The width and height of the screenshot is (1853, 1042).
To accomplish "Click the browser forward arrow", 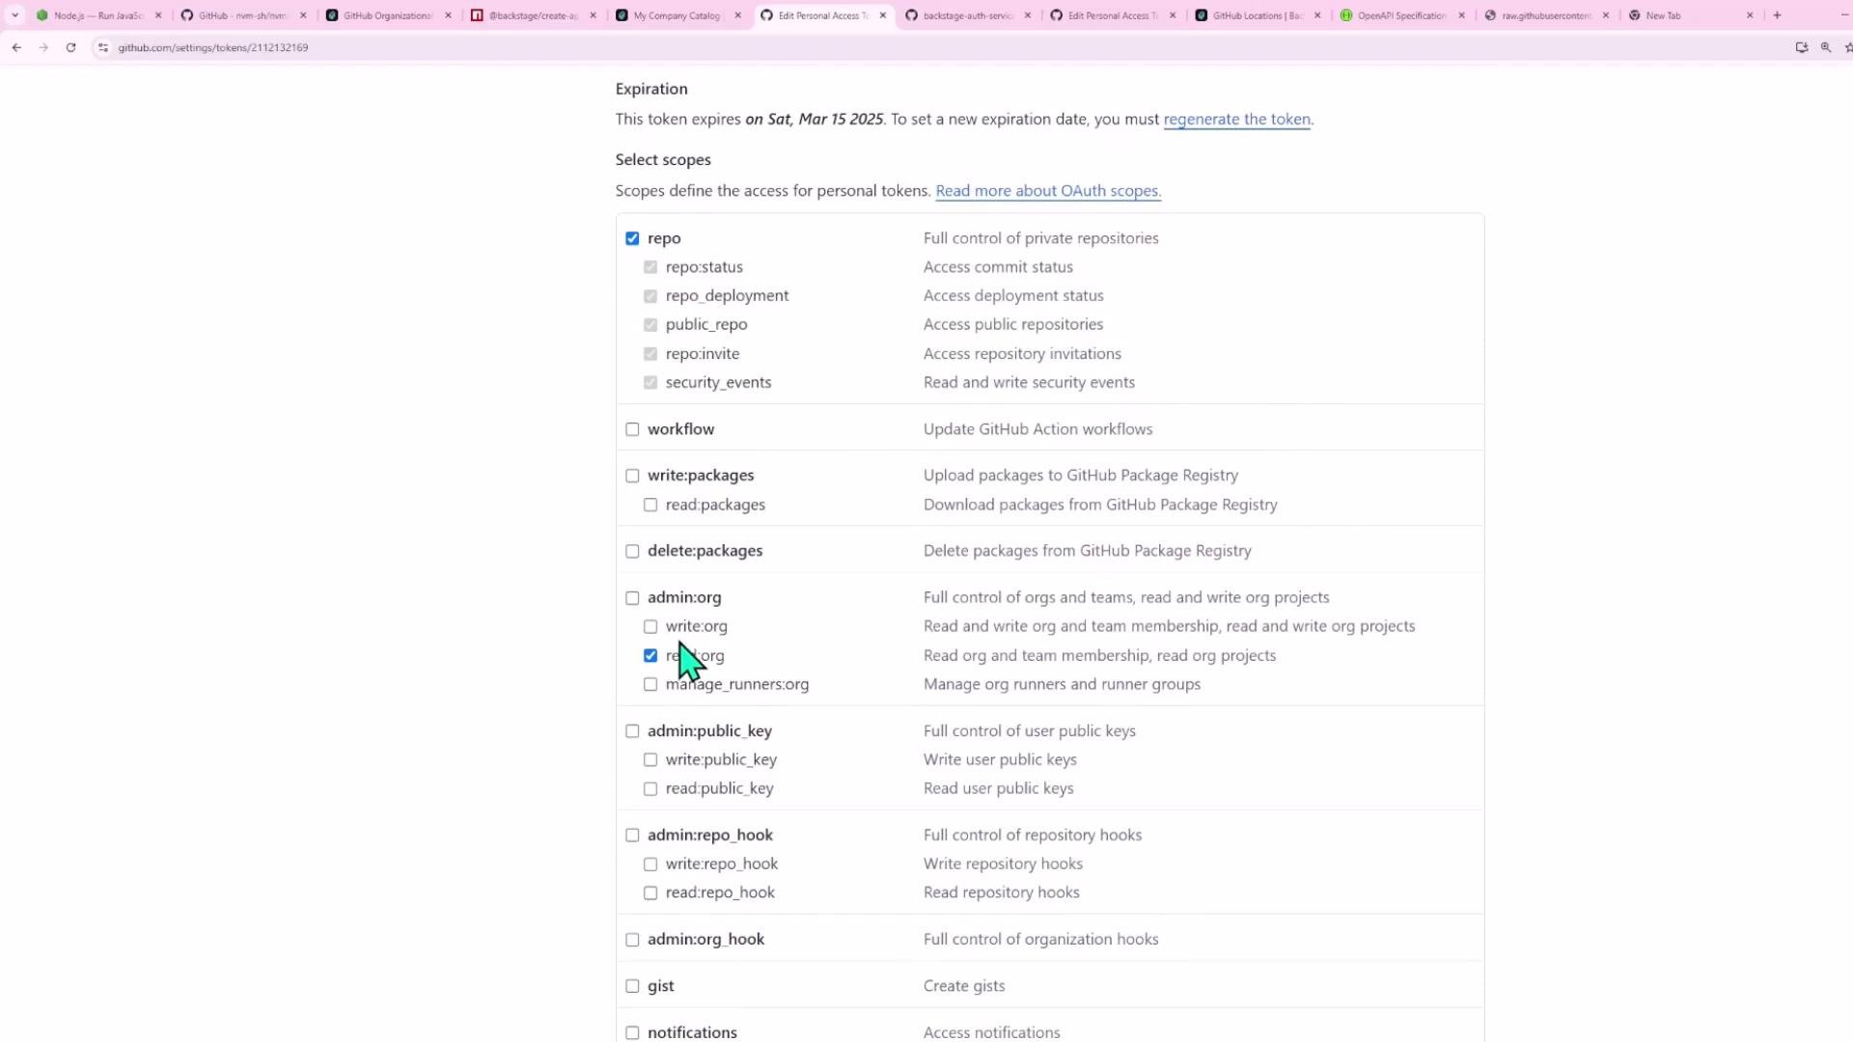I will click(43, 47).
